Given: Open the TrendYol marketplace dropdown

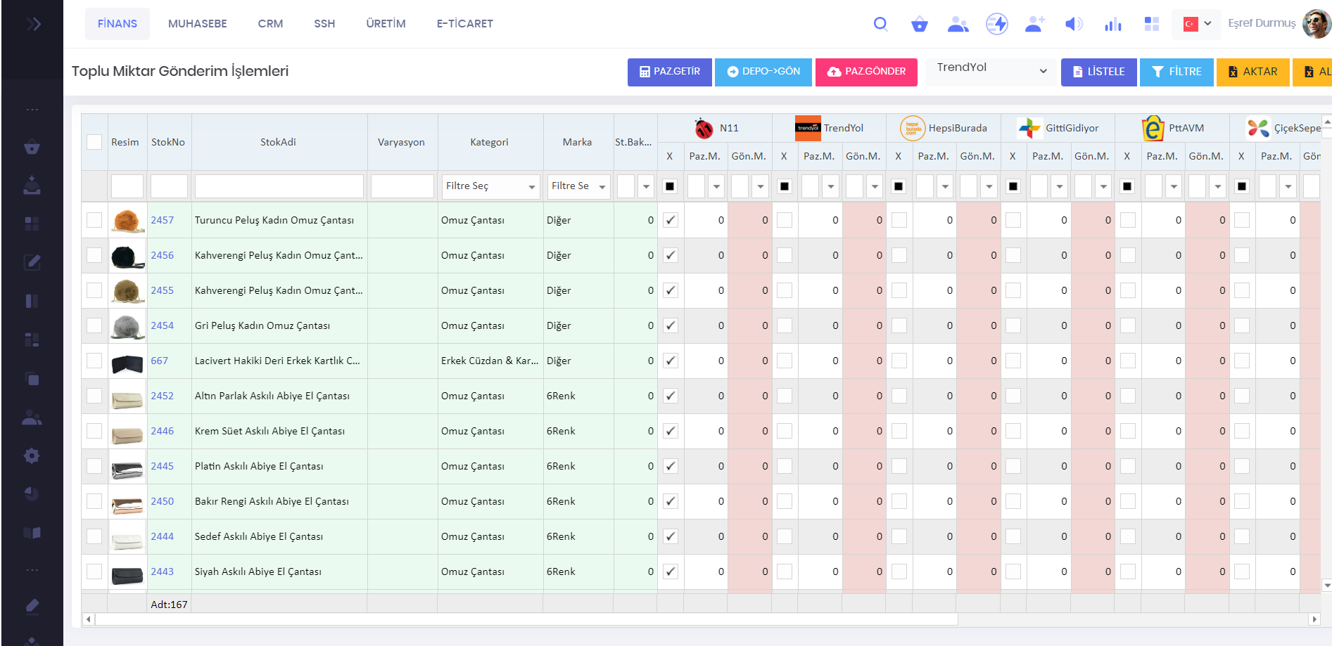Looking at the screenshot, I should 991,71.
